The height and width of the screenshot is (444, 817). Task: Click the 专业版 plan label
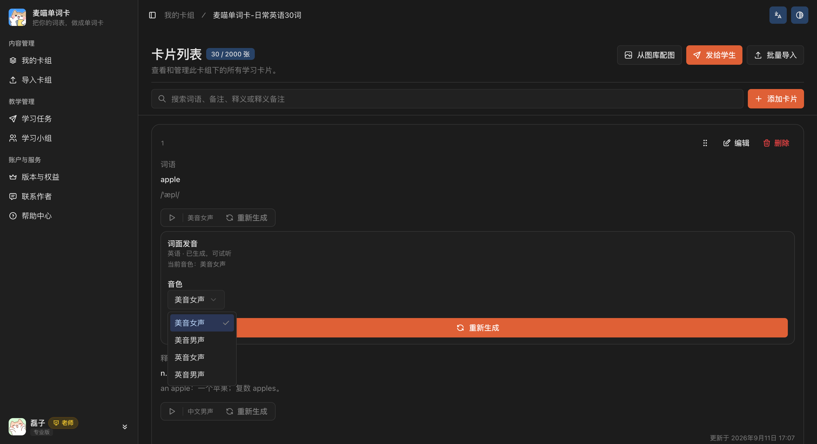pos(42,432)
